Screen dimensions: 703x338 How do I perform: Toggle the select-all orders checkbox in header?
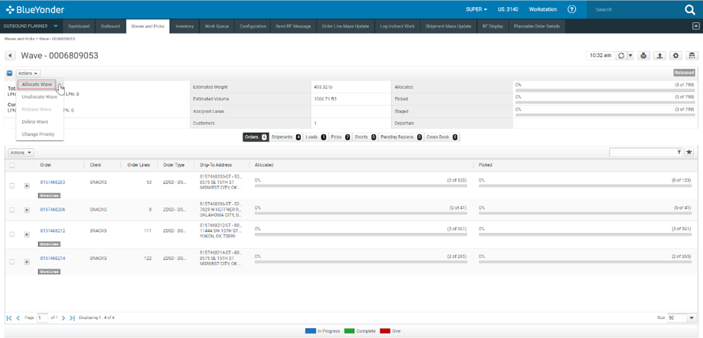(x=12, y=165)
